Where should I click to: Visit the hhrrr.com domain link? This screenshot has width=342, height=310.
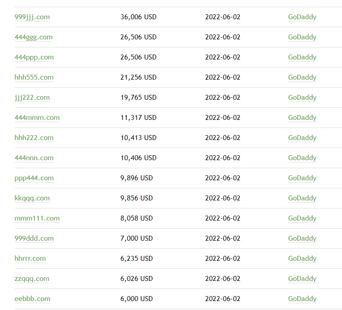30,259
